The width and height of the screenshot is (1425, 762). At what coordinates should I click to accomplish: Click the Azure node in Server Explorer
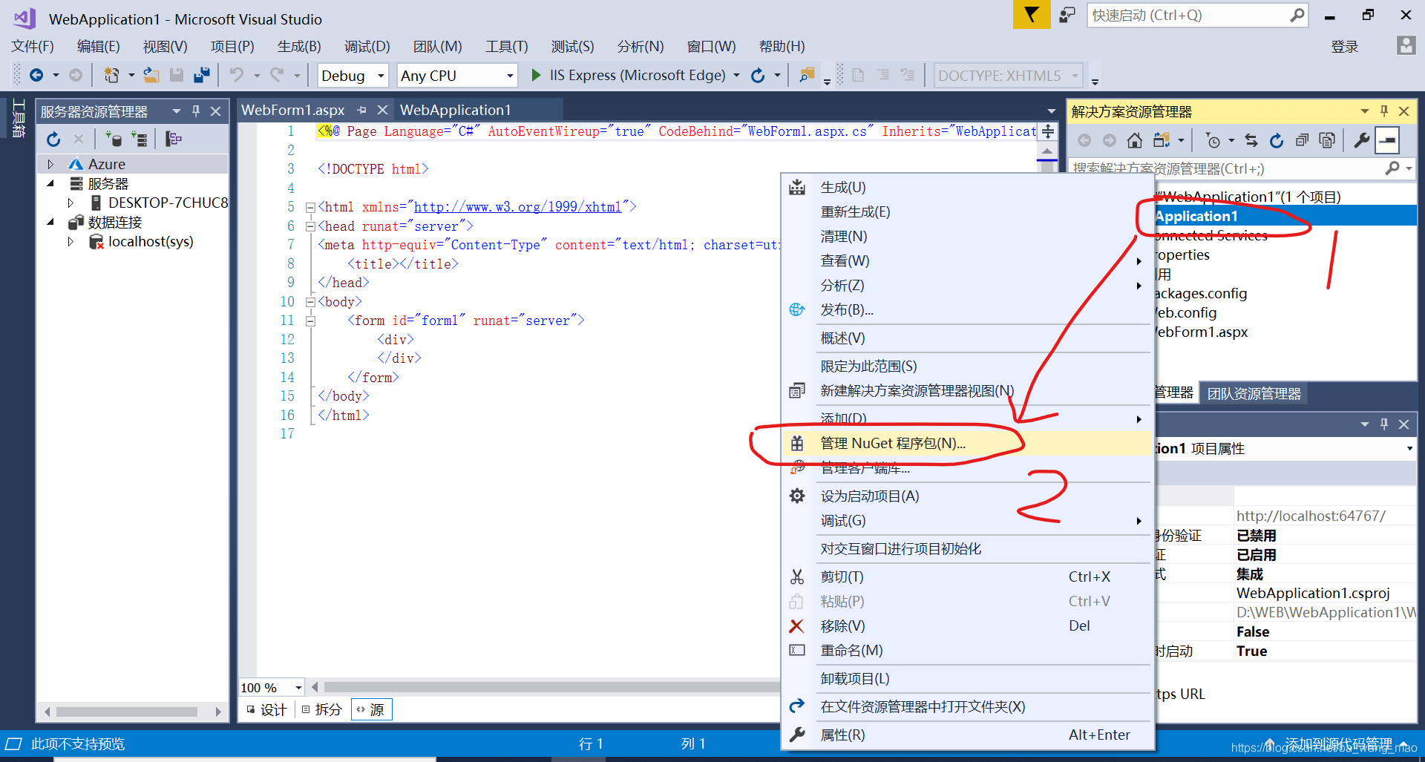(107, 164)
